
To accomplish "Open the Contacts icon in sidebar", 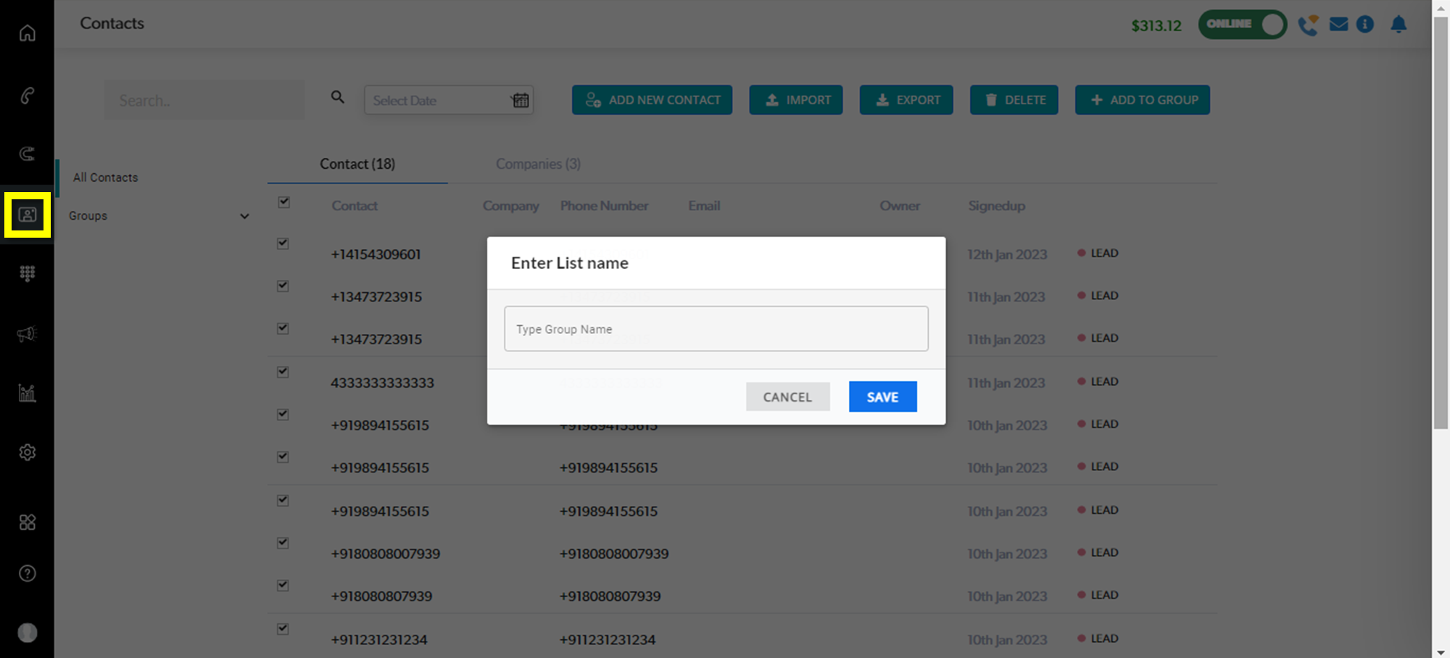I will point(28,215).
